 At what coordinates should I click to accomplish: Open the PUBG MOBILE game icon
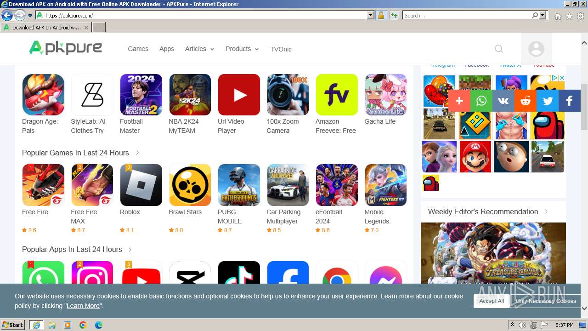click(x=239, y=185)
